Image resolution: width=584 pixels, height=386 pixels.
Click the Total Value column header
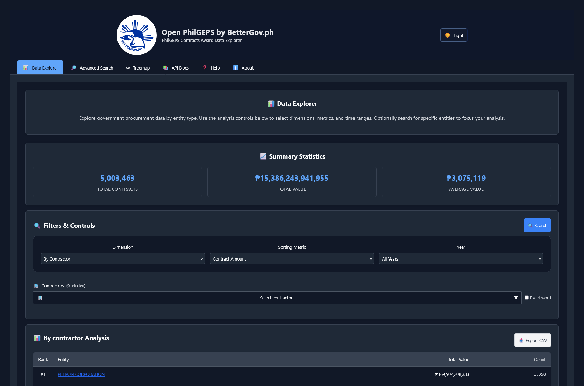459,359
